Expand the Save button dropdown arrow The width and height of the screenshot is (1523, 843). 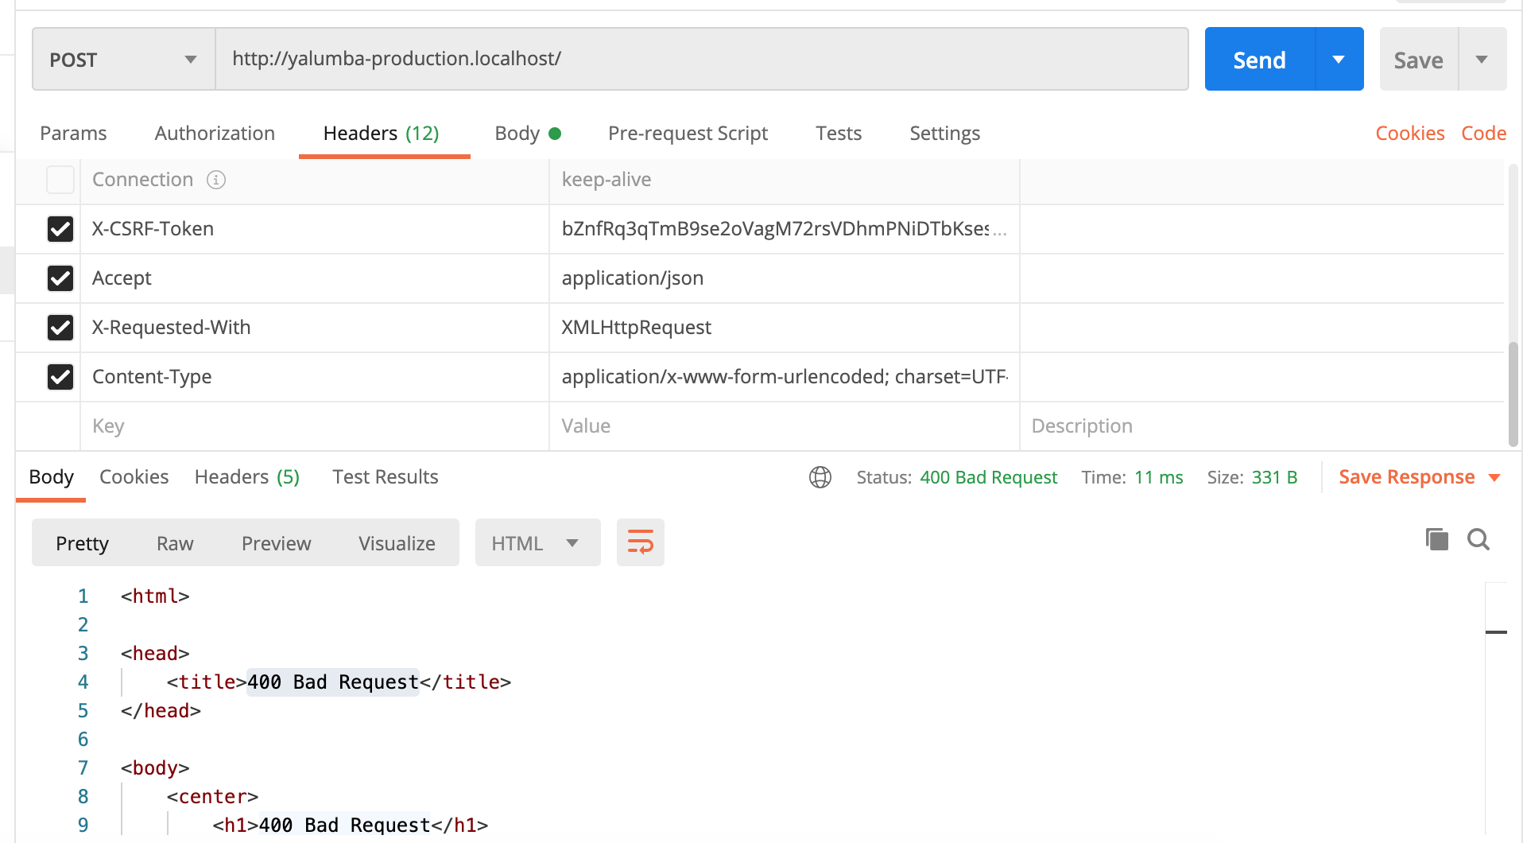coord(1482,60)
